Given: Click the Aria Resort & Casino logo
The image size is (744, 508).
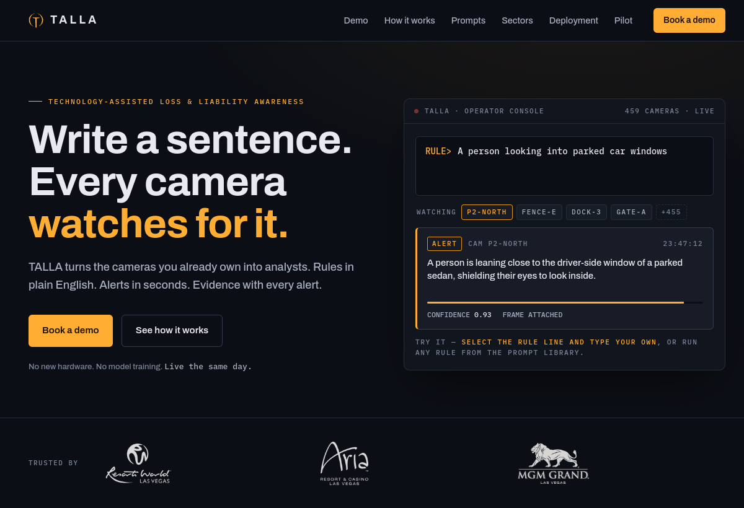Looking at the screenshot, I should 345,463.
